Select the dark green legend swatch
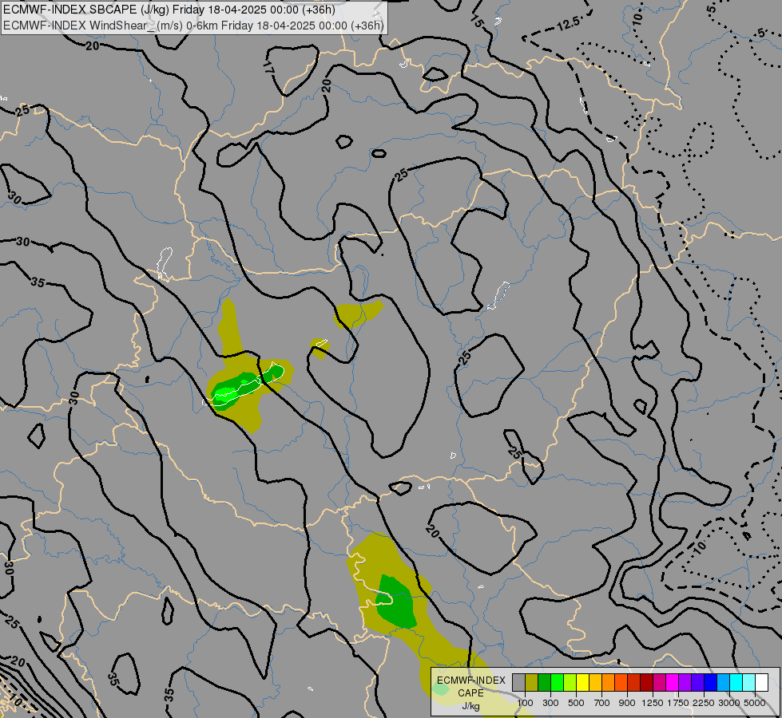The width and height of the screenshot is (782, 718). [544, 683]
